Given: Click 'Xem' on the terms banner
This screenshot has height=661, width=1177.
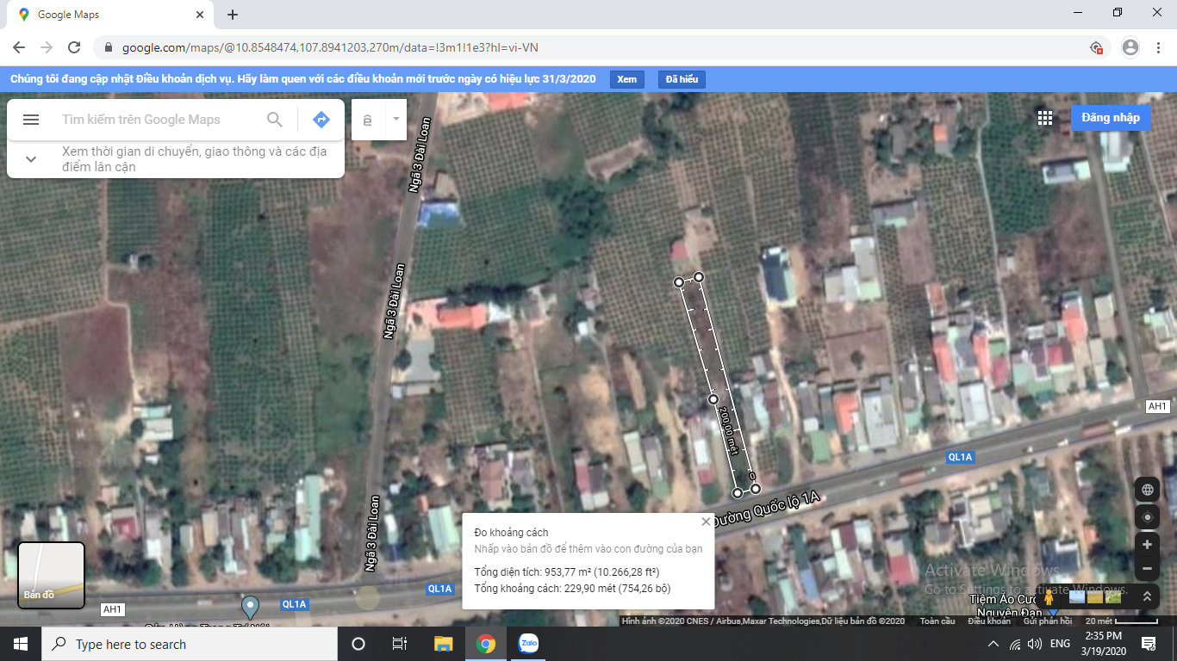Looking at the screenshot, I should pyautogui.click(x=627, y=79).
